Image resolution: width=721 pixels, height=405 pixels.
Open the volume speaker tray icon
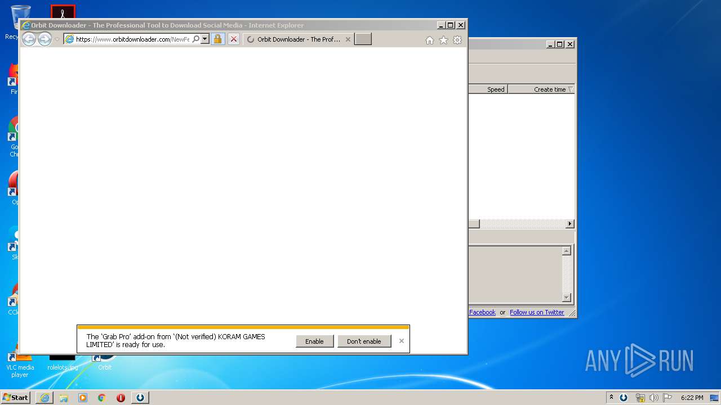coord(653,398)
